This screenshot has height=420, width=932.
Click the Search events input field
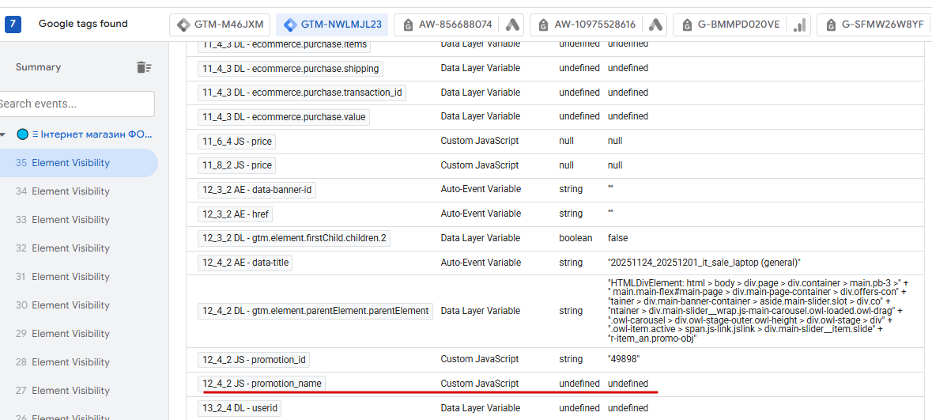coord(77,104)
